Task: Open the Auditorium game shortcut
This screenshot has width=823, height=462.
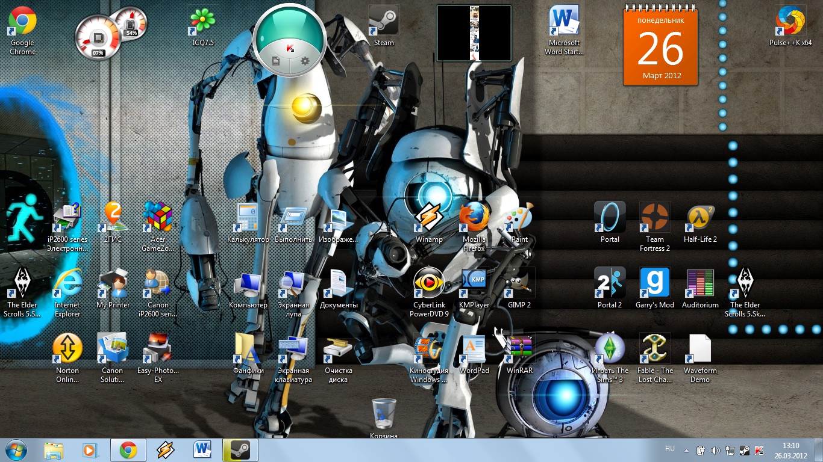Action: [x=700, y=289]
